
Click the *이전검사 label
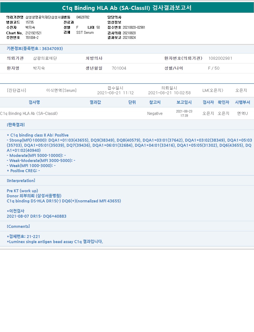click(15, 211)
